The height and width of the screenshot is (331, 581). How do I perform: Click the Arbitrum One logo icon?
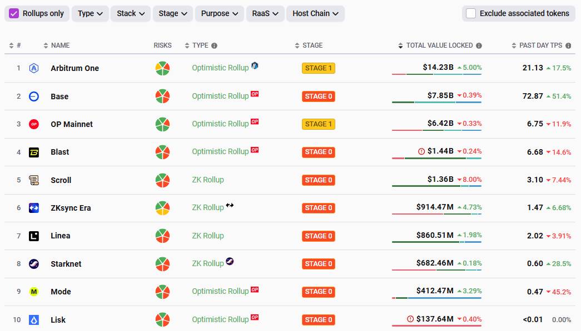(34, 68)
